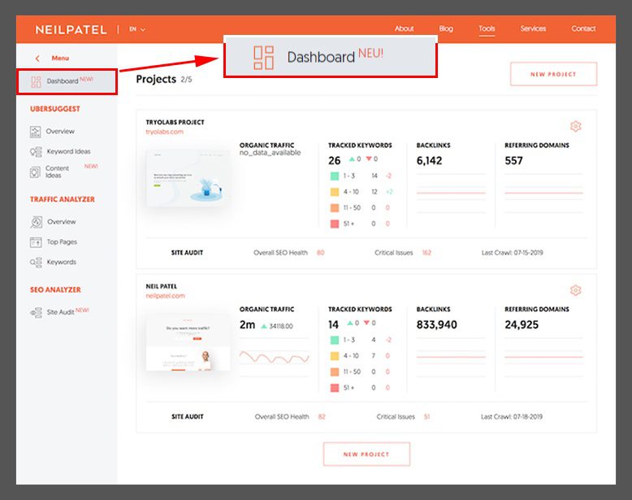Open the Contact menu item
Image resolution: width=632 pixels, height=500 pixels.
point(583,28)
